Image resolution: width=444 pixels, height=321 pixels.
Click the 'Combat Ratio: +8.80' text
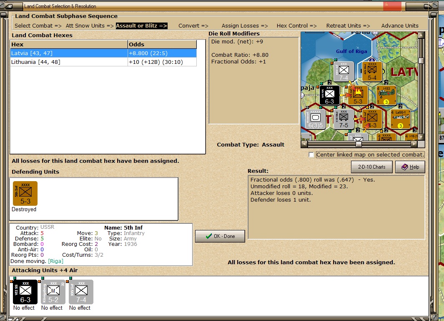[240, 55]
